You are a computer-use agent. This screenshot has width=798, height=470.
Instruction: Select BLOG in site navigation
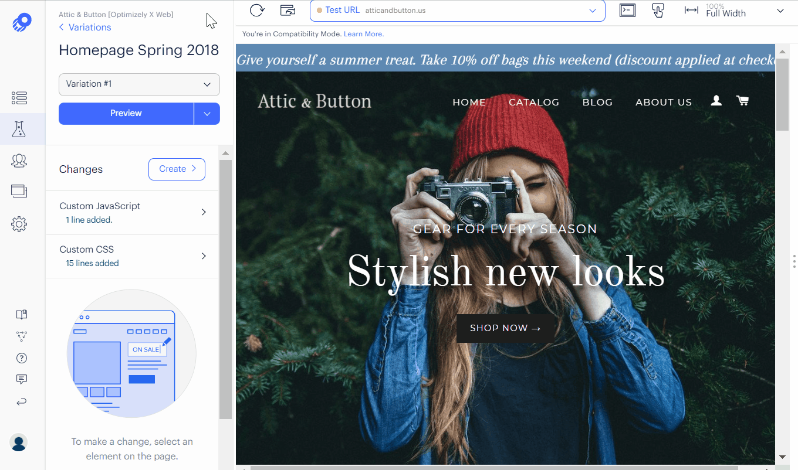pyautogui.click(x=597, y=102)
